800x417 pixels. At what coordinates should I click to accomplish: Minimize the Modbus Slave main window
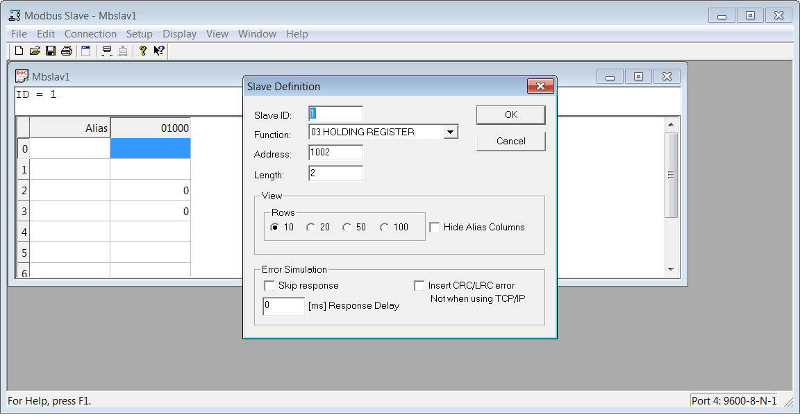722,16
